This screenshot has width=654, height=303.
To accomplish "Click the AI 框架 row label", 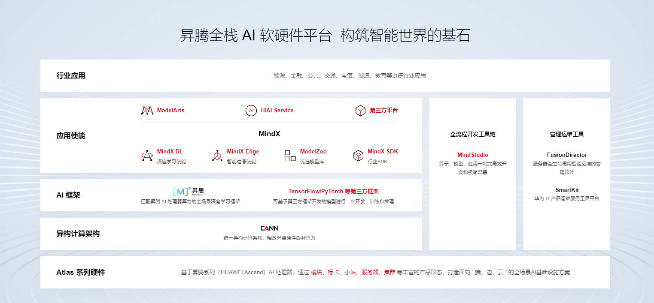I will [68, 195].
